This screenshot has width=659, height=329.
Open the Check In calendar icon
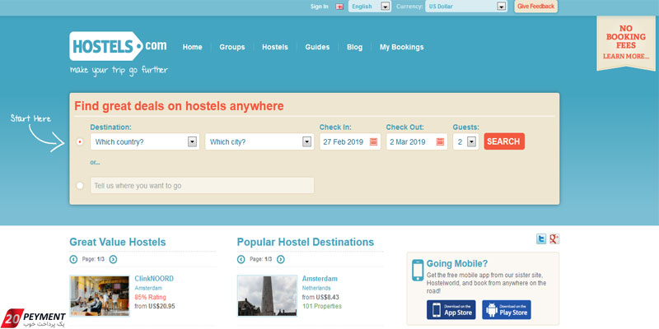(373, 141)
